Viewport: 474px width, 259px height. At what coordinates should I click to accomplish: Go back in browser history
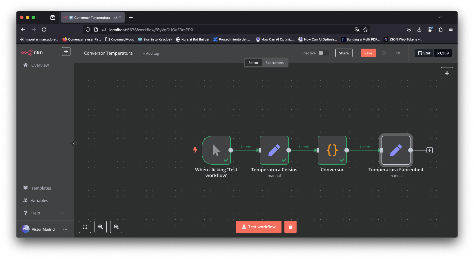[23, 30]
